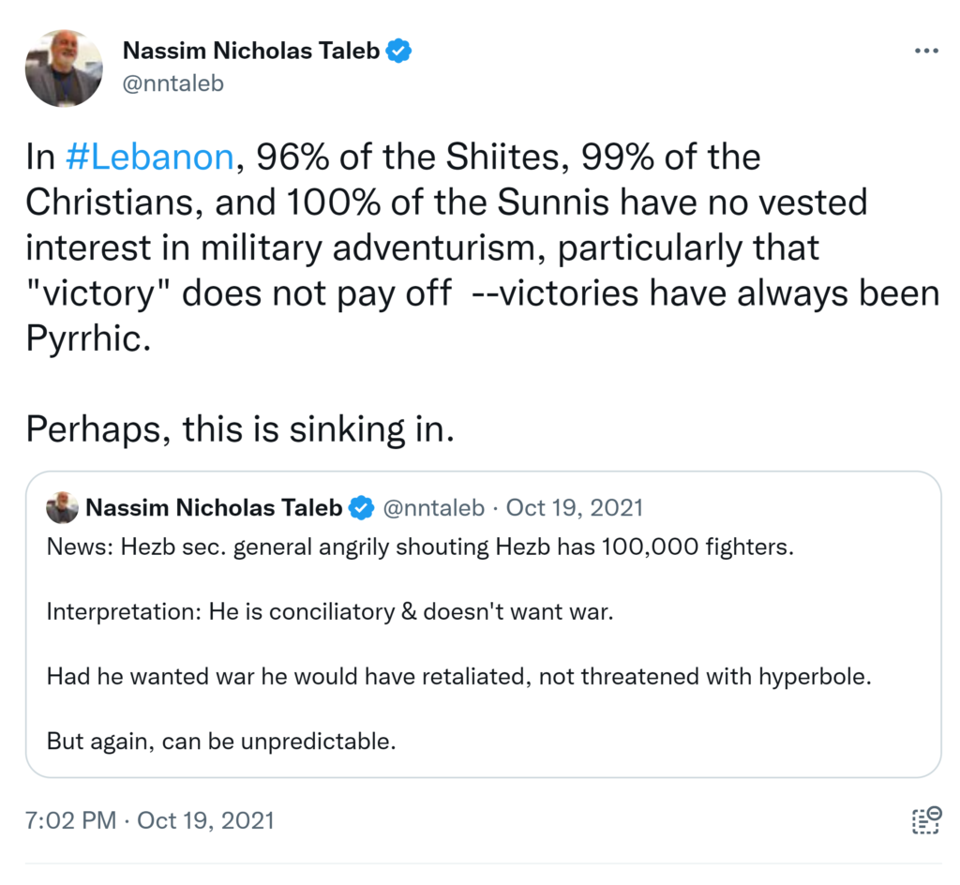Click the gray @nntaleb handle under the name
This screenshot has height=885, width=960.
173,84
